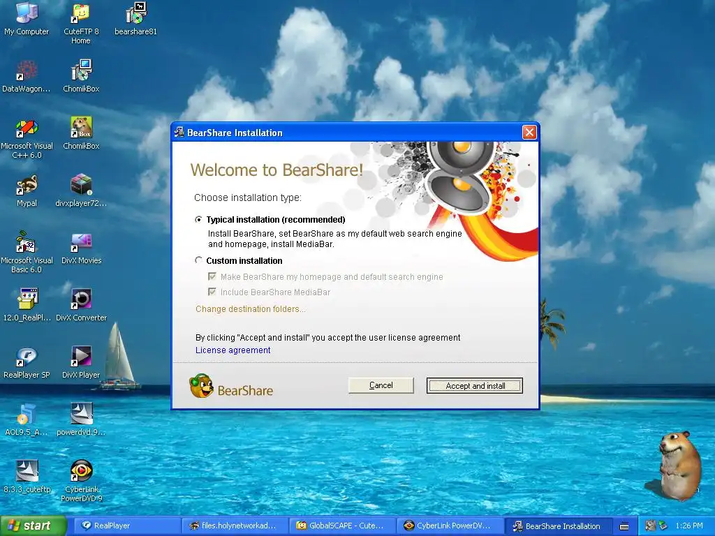Open the License agreement link

tap(233, 350)
